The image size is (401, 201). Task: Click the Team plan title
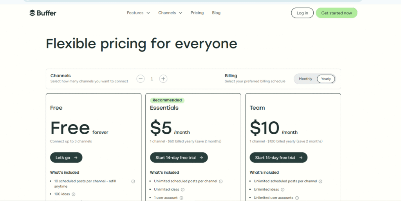[257, 108]
